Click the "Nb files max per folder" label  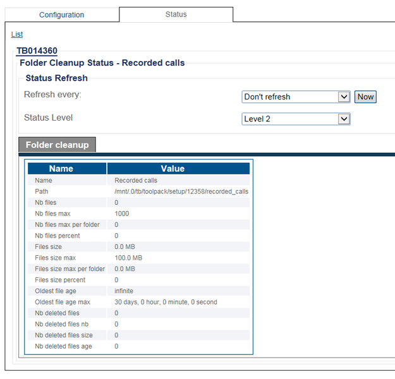pyautogui.click(x=67, y=225)
